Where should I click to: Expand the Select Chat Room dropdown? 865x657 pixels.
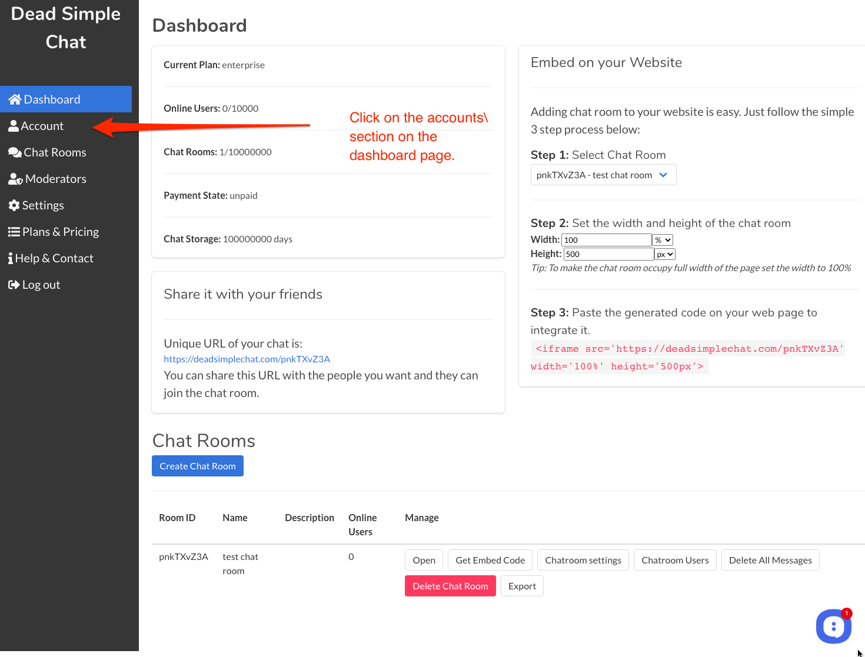tap(603, 175)
